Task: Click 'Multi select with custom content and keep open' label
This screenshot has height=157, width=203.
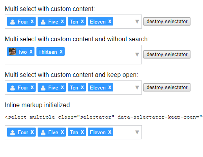Action: (71, 75)
